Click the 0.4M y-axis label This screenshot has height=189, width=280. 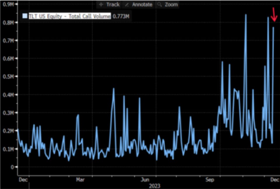pos(8,95)
